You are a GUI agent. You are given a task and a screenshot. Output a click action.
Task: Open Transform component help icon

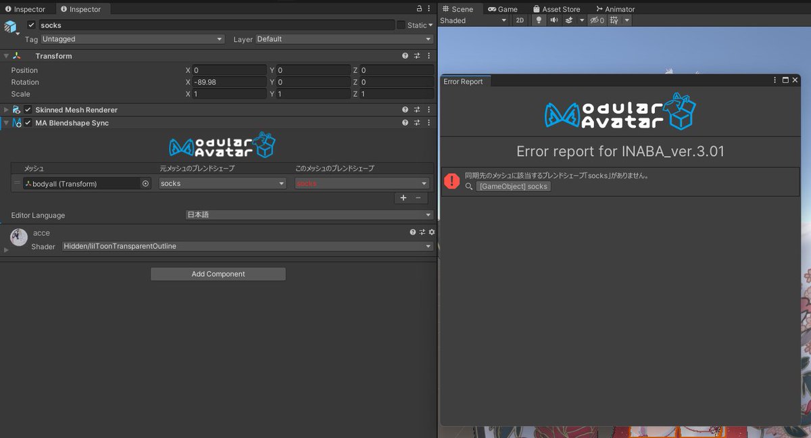[x=405, y=56]
